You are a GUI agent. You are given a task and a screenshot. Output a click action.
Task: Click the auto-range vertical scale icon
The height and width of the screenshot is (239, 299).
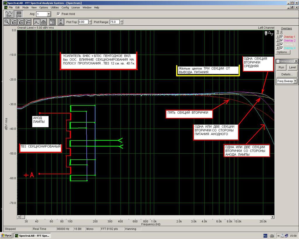point(61,22)
